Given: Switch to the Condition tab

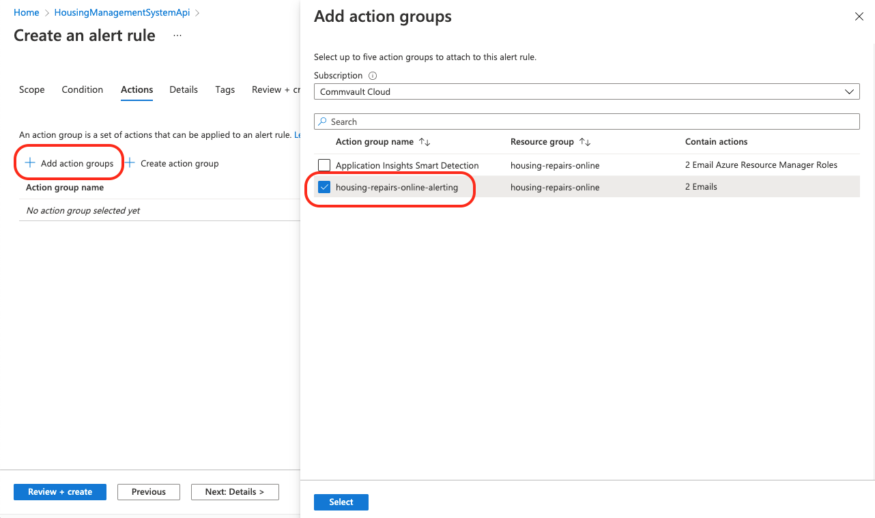Looking at the screenshot, I should click(83, 89).
